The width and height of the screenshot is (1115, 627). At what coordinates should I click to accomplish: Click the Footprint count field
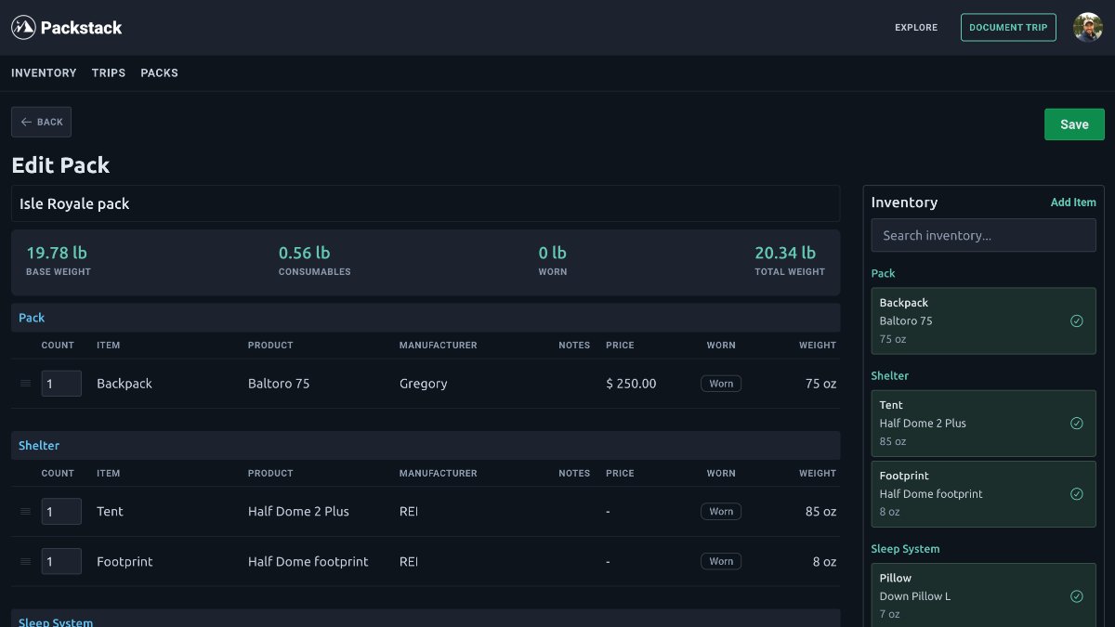tap(61, 562)
